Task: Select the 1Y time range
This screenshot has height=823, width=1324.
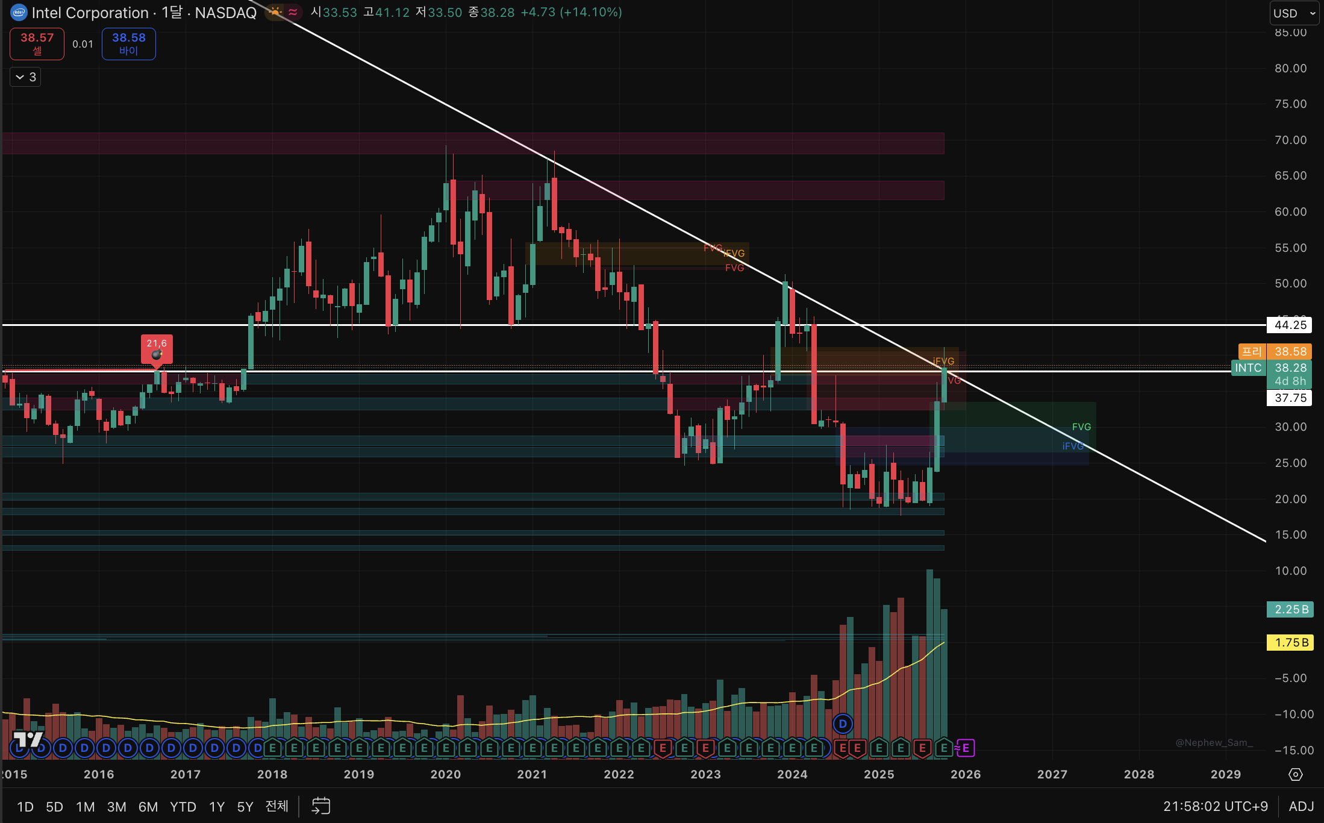Action: coord(216,807)
